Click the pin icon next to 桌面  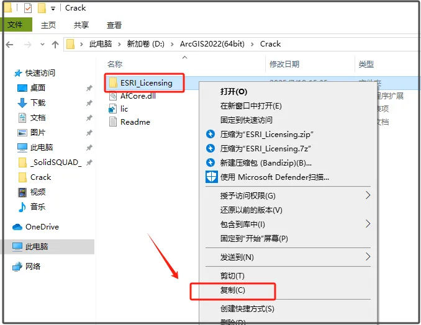[89, 88]
